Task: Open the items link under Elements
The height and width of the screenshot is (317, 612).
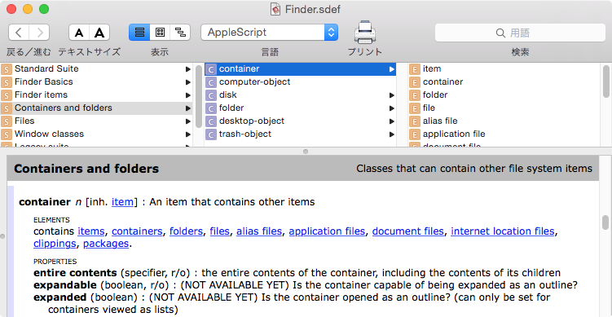Action: click(91, 231)
